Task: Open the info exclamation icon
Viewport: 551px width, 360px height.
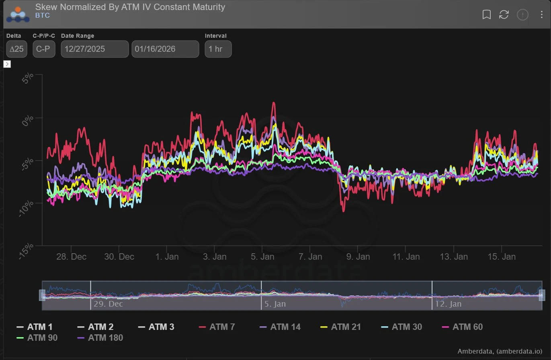Action: pyautogui.click(x=522, y=15)
